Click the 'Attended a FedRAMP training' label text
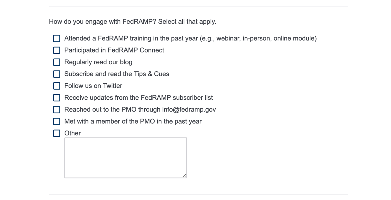391x200 pixels. click(190, 39)
